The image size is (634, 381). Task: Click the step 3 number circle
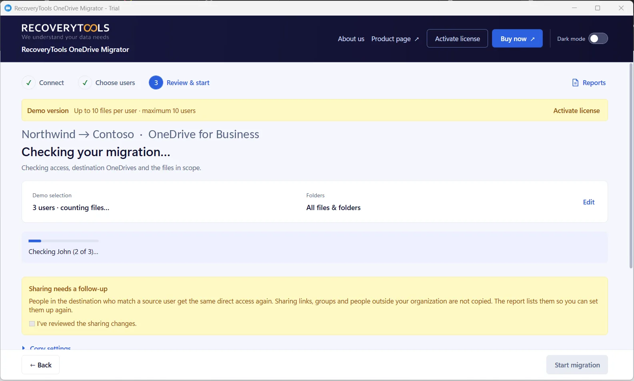(x=156, y=83)
